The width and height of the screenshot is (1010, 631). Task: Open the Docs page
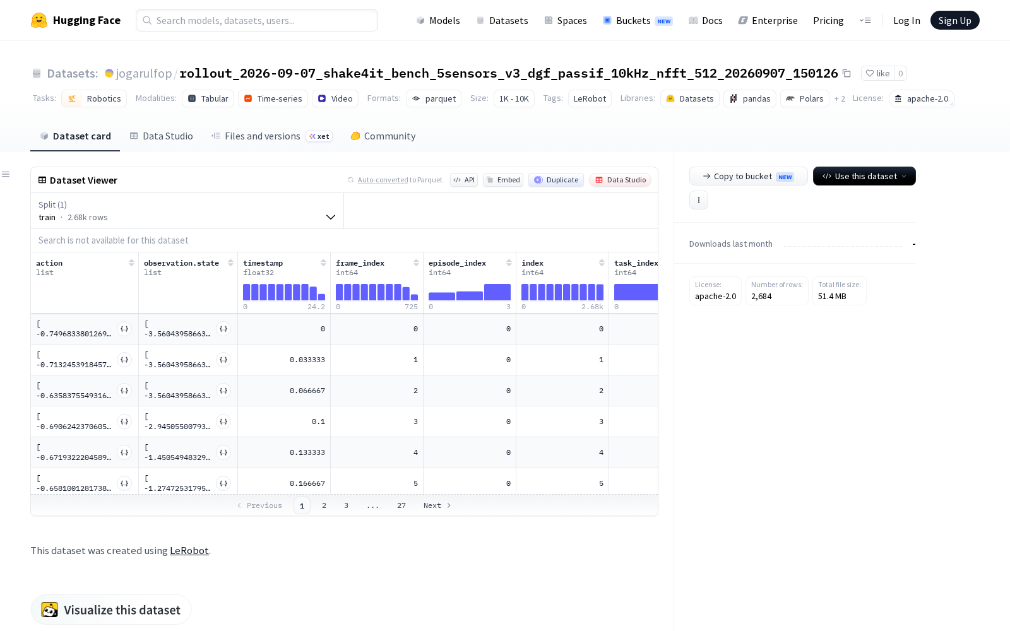705,20
